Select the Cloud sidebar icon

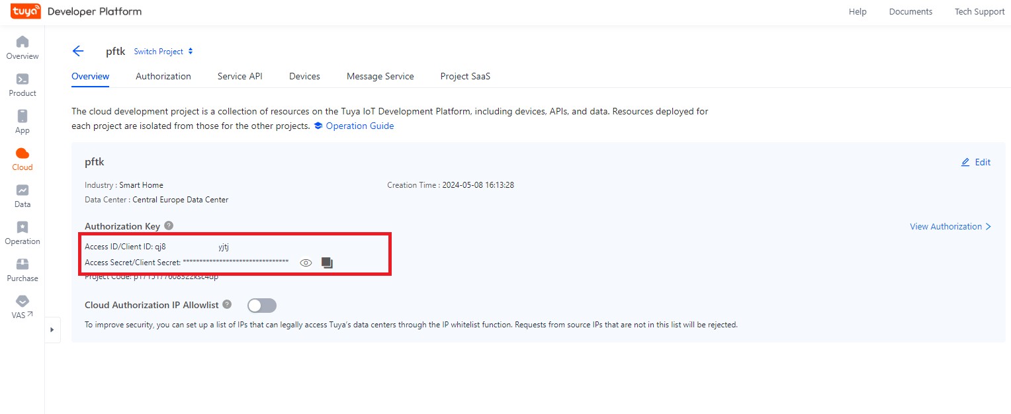[x=22, y=153]
